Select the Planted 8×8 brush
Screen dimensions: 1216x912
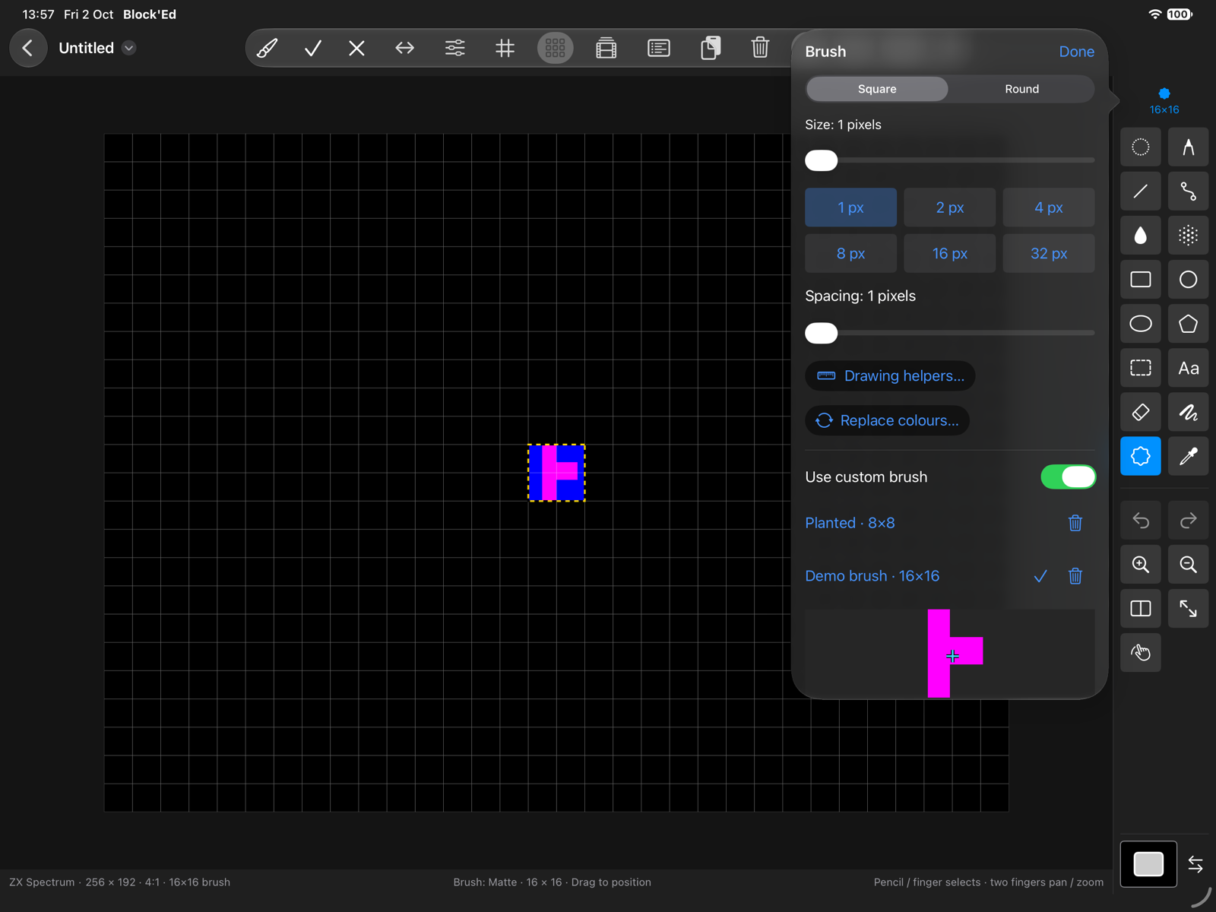(x=850, y=523)
